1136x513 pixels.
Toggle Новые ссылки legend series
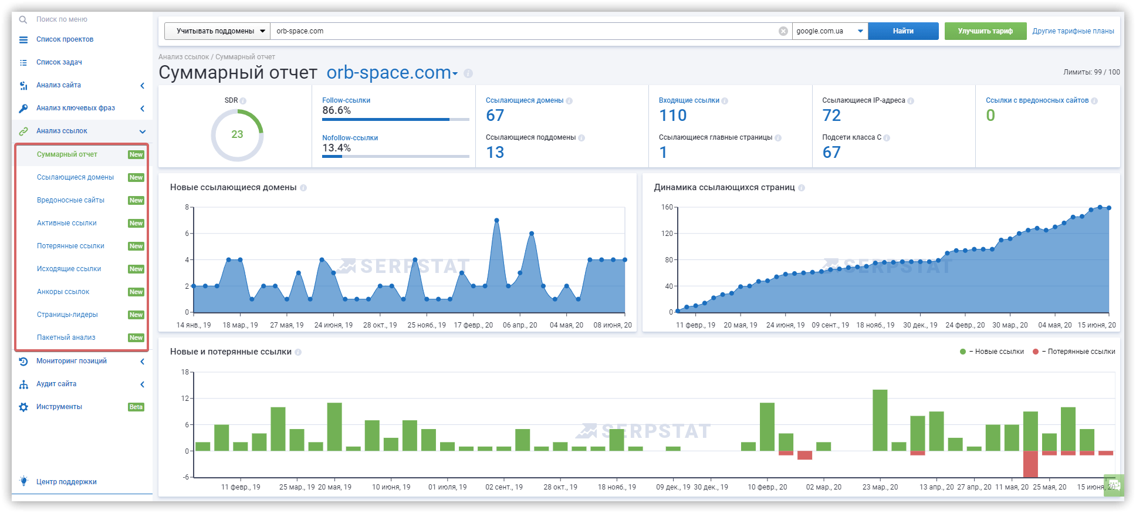(x=992, y=352)
